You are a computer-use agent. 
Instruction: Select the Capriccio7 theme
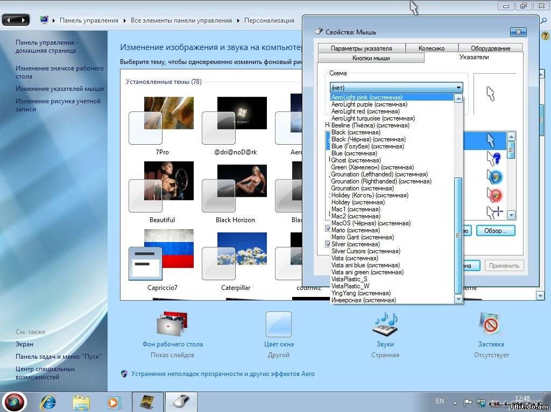pyautogui.click(x=162, y=260)
